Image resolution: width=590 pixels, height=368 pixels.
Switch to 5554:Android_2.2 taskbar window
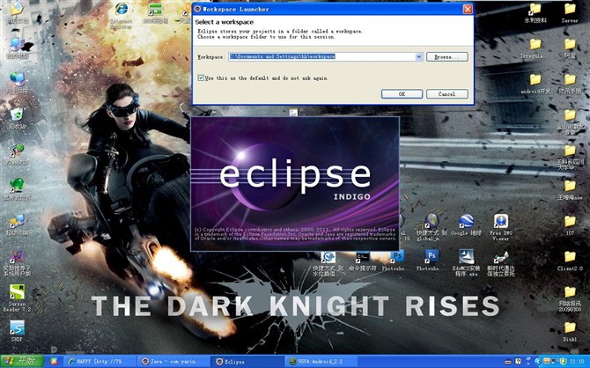click(x=320, y=361)
